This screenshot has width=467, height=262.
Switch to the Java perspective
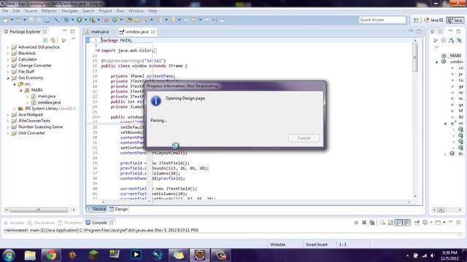tap(455, 20)
